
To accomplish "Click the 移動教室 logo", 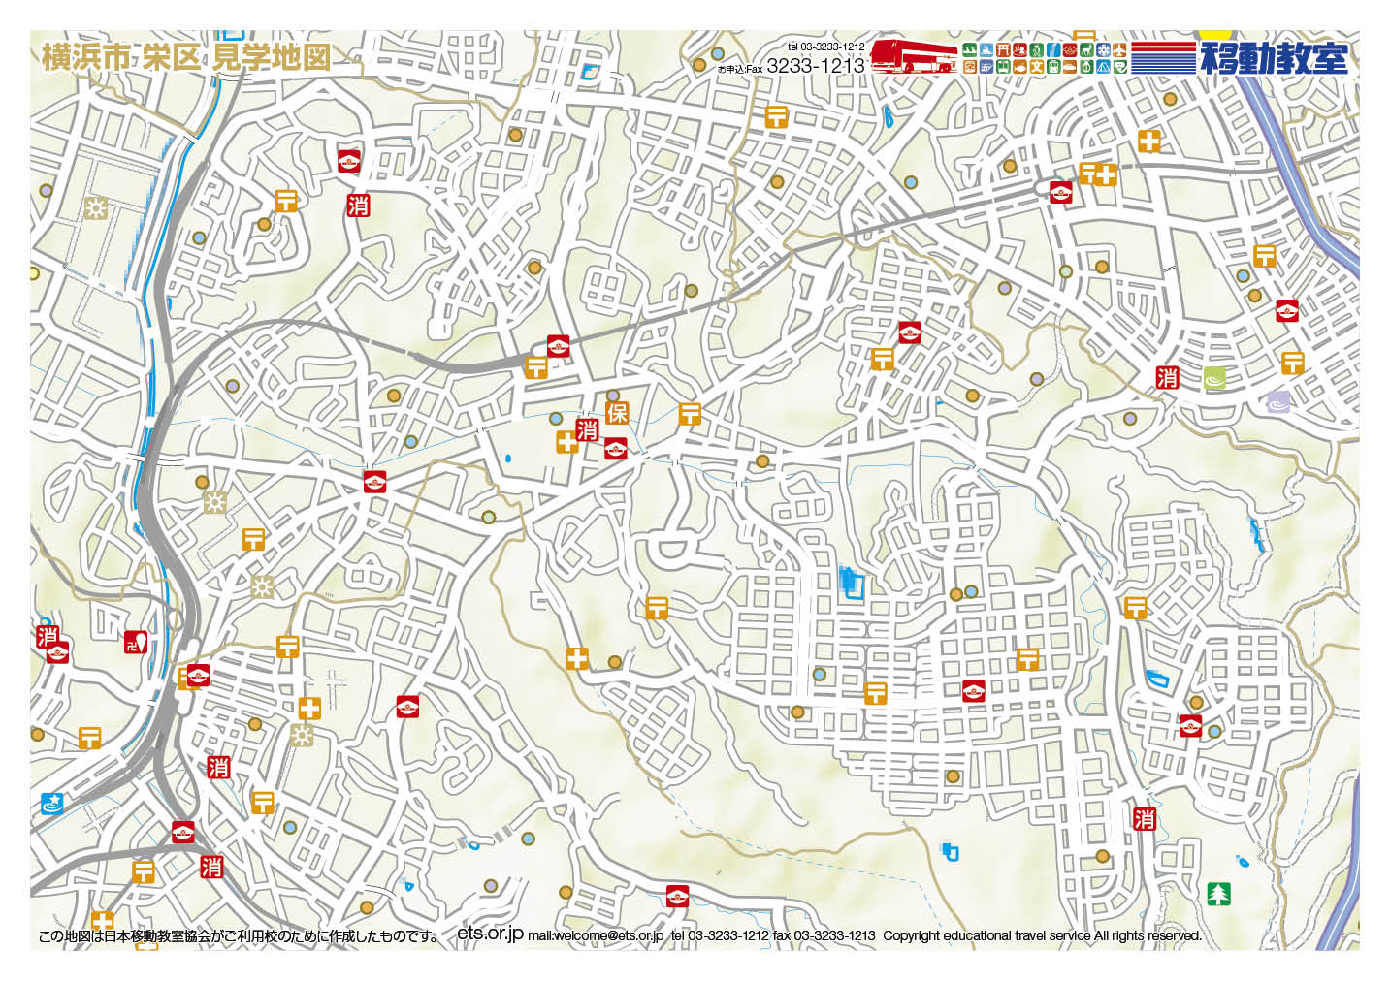I will click(1275, 56).
